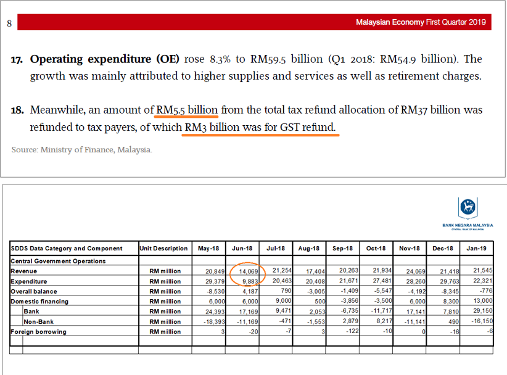Click the page number 8 box

pos(9,24)
